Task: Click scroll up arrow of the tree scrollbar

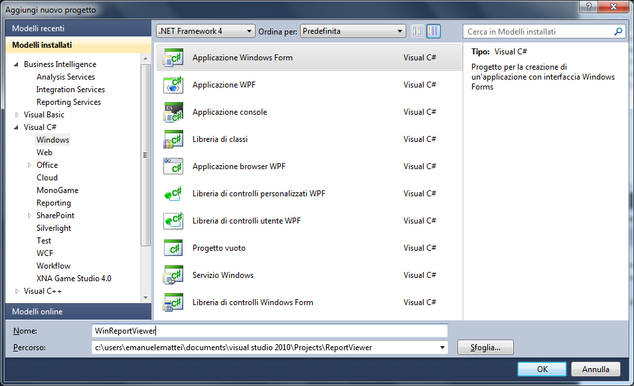Action: [x=145, y=59]
